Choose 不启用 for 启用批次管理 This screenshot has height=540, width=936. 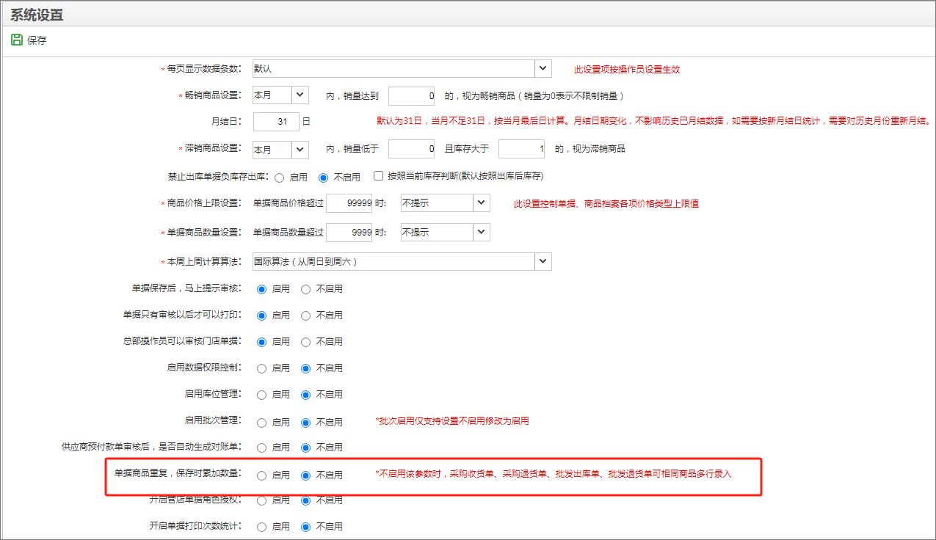305,423
